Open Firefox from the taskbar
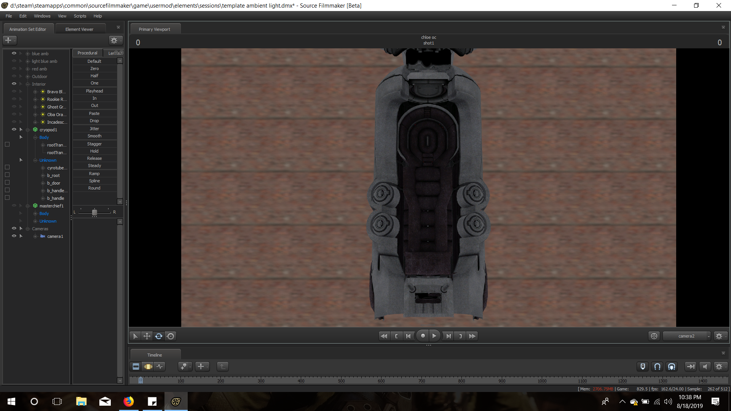 tap(129, 401)
